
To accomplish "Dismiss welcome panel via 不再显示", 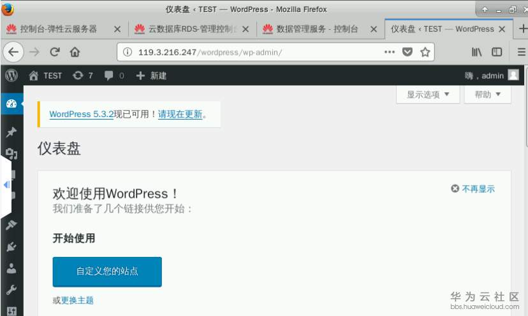I will [x=473, y=189].
